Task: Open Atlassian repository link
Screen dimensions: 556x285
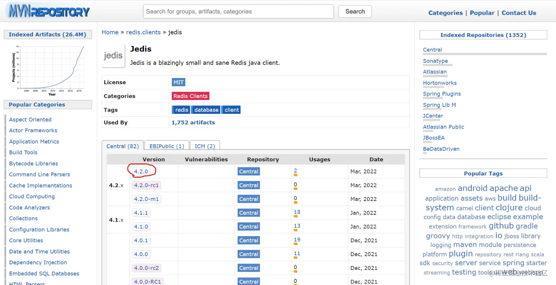Action: tap(435, 72)
